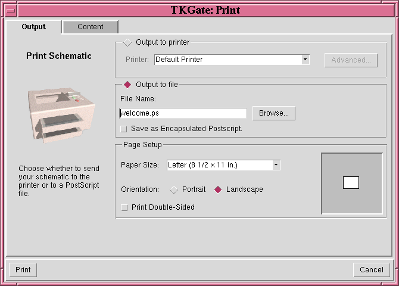The width and height of the screenshot is (399, 286).
Task: Click the File Name field with welcome.ps
Action: [x=182, y=113]
